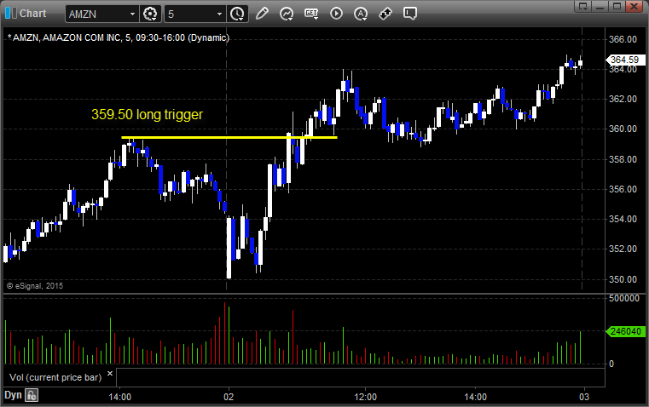The height and width of the screenshot is (407, 649).
Task: Click the Dyn scaling label
Action: coord(13,395)
